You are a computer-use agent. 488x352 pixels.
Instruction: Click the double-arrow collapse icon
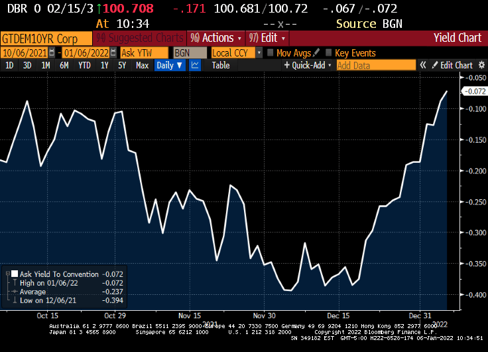pyautogui.click(x=422, y=65)
